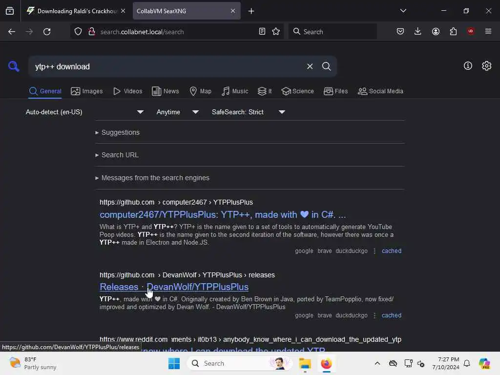Open Firefox View icon at tab bar start
The image size is (500, 375).
(x=10, y=11)
